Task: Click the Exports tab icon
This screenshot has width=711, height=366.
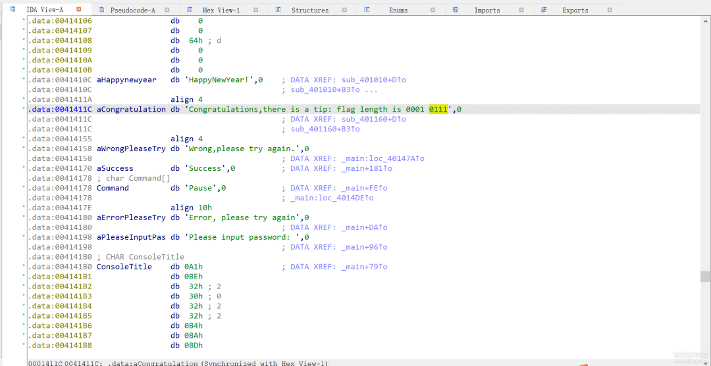Action: [544, 9]
